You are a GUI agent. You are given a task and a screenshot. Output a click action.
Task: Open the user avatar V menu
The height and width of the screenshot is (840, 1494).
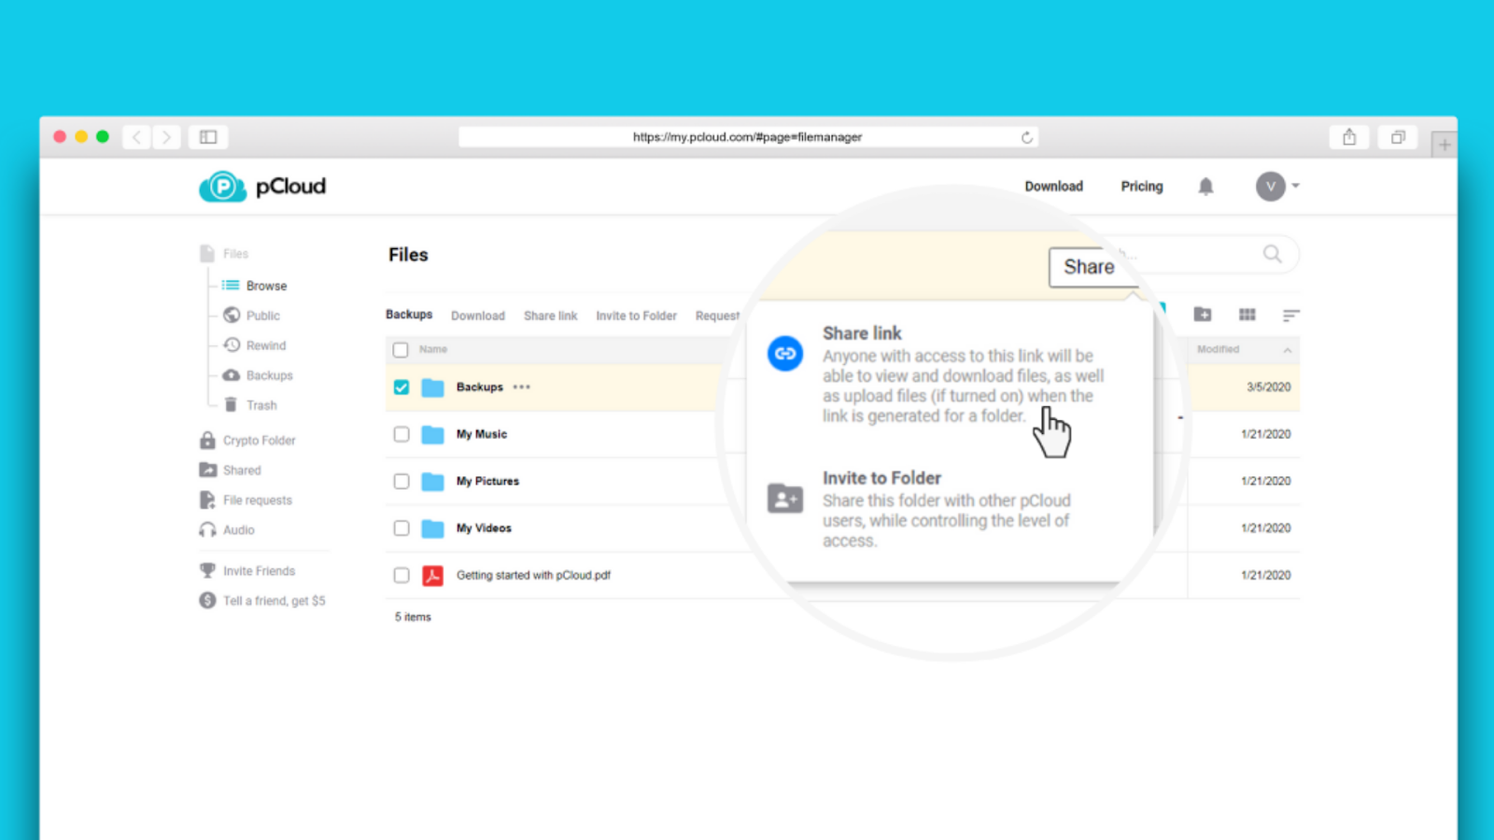click(x=1270, y=187)
